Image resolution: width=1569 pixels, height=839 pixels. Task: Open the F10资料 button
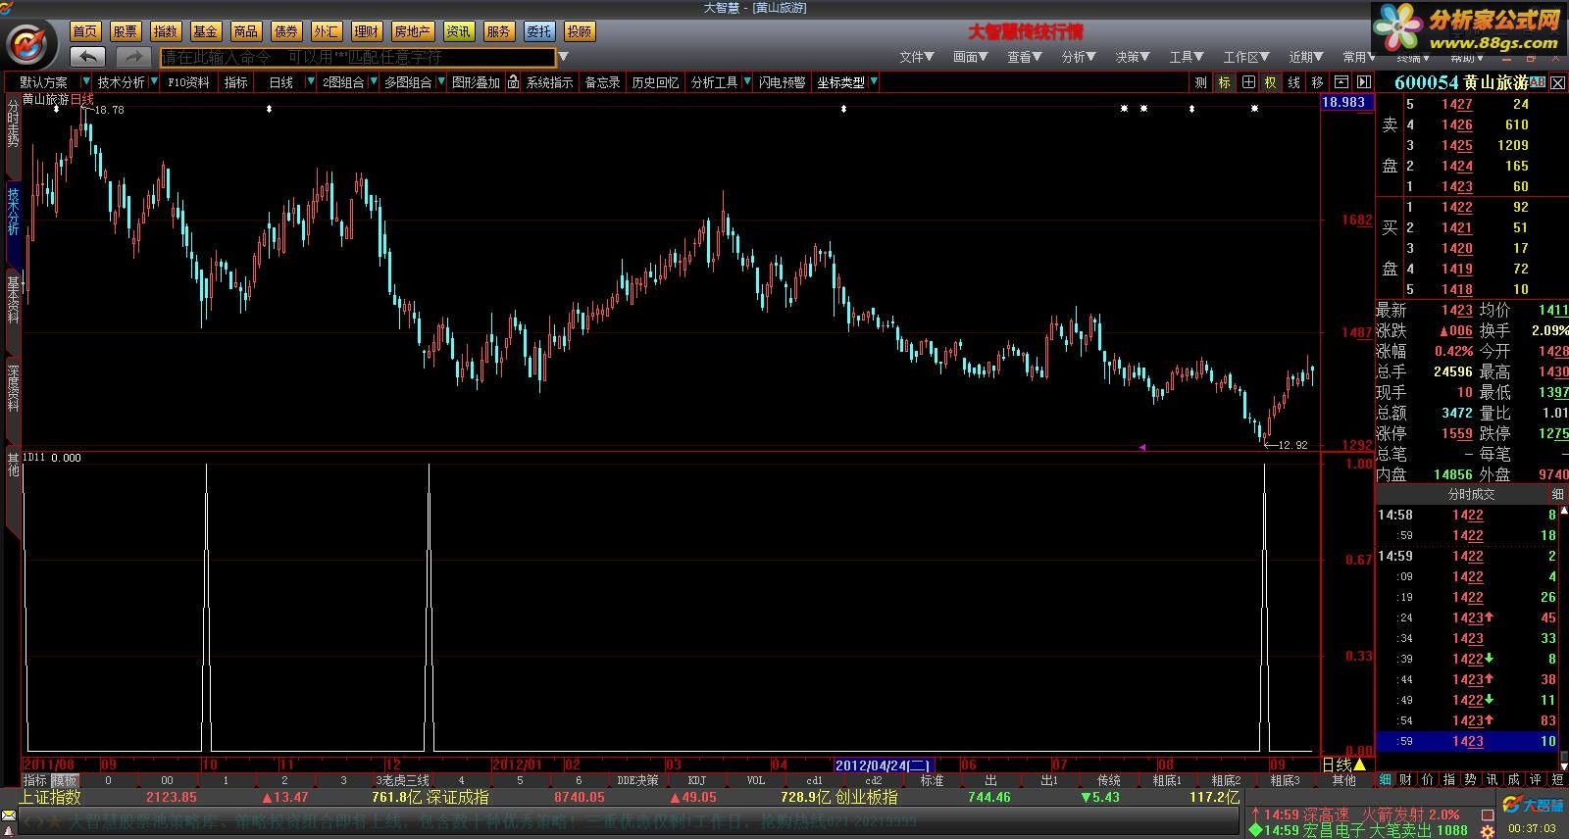pos(188,82)
